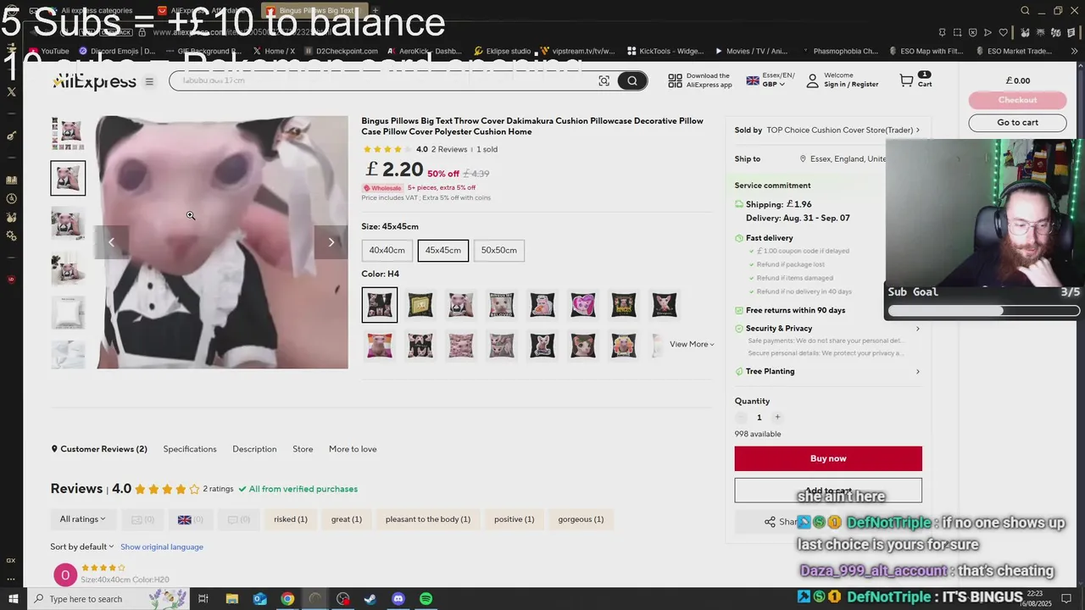Screen dimensions: 1085x610
Task: Expand the Security & Privacy section
Action: point(827,329)
